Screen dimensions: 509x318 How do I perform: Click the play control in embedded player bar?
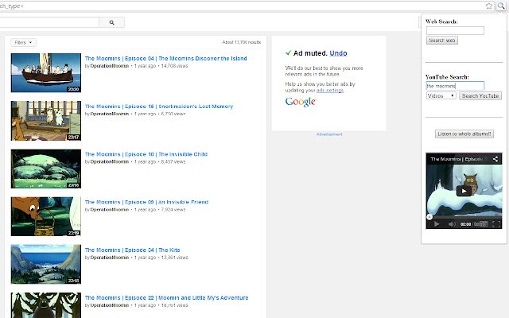click(x=437, y=224)
